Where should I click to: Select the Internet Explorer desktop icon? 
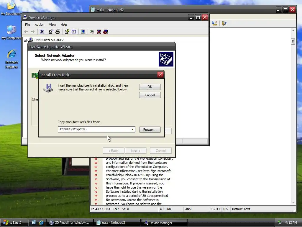click(x=12, y=59)
